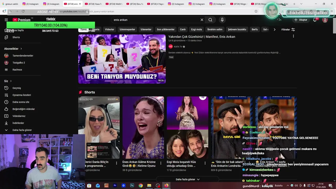336x189 pixels.
Task: Expand Shorts with Daha fazla göster button
Action: pos(188,179)
